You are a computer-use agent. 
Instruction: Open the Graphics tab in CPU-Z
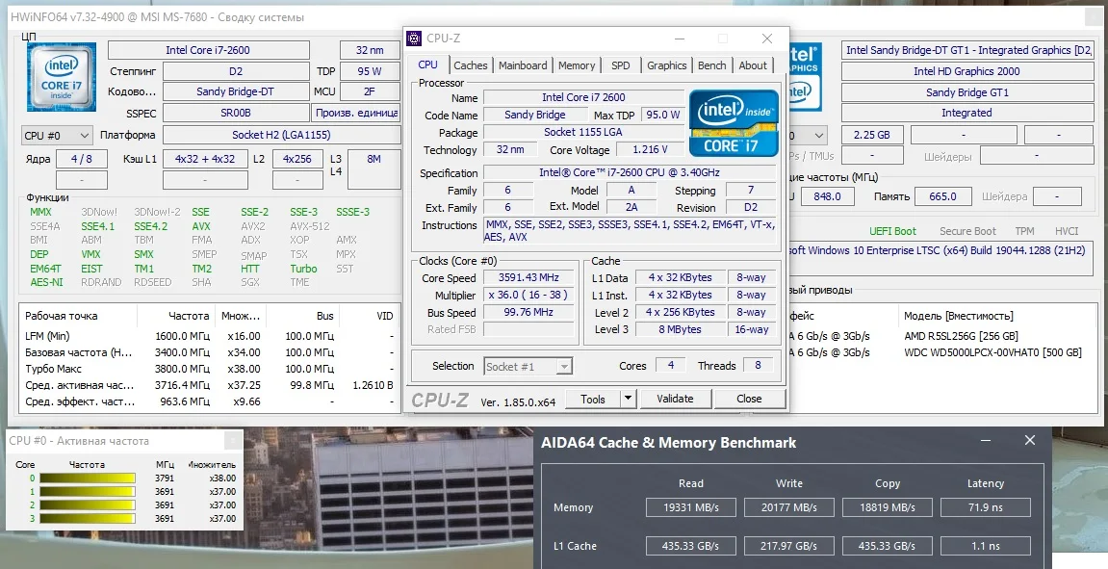[x=666, y=65]
